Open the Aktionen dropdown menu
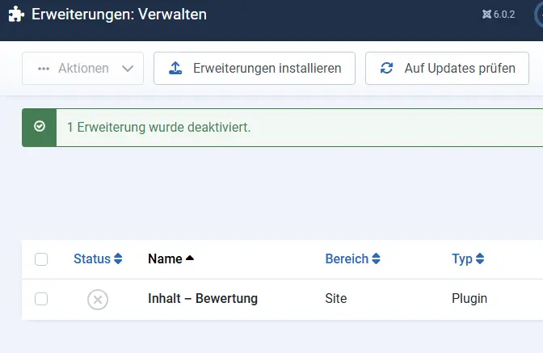Screen dimensions: 543x353 [82, 69]
